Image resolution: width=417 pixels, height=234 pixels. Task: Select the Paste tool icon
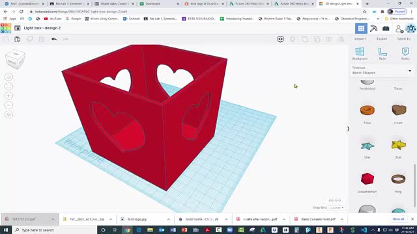[x=18, y=39]
